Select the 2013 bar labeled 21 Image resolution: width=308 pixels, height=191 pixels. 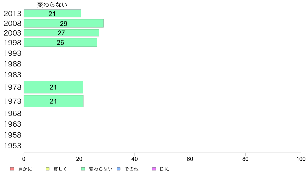point(52,13)
